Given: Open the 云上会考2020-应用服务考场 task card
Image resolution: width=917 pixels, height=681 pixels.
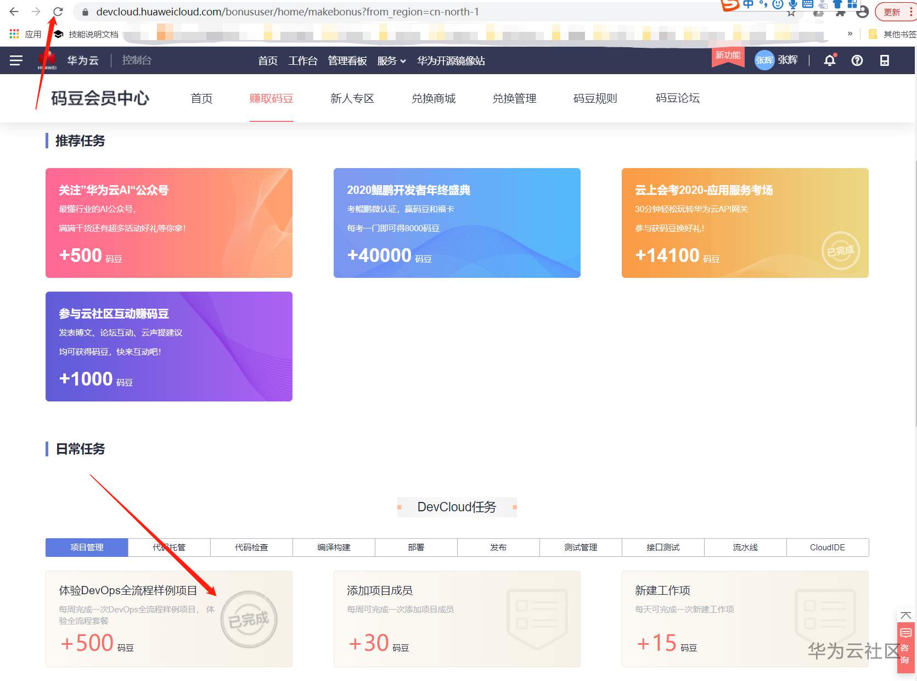Looking at the screenshot, I should click(745, 223).
